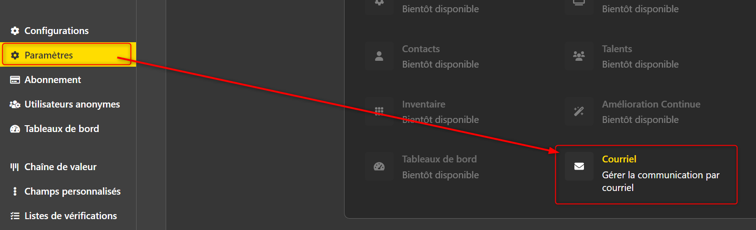756x230 pixels.
Task: Click the Tableaux de bord sidebar gauge icon
Action: click(x=15, y=129)
